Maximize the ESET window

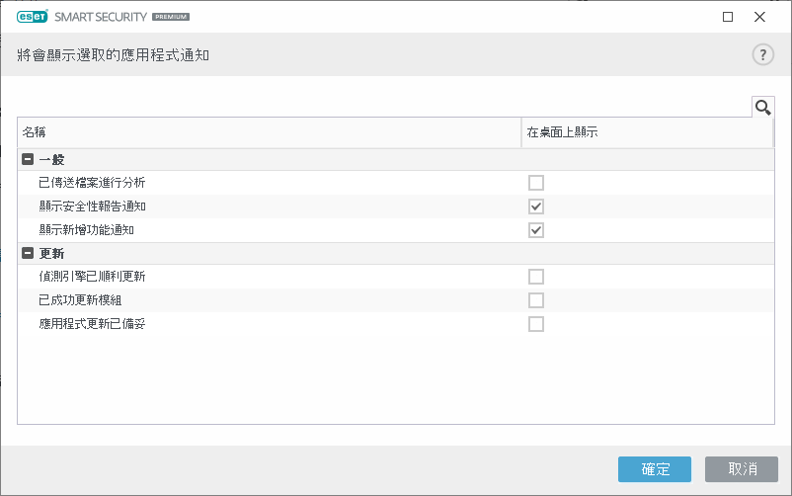pos(728,17)
